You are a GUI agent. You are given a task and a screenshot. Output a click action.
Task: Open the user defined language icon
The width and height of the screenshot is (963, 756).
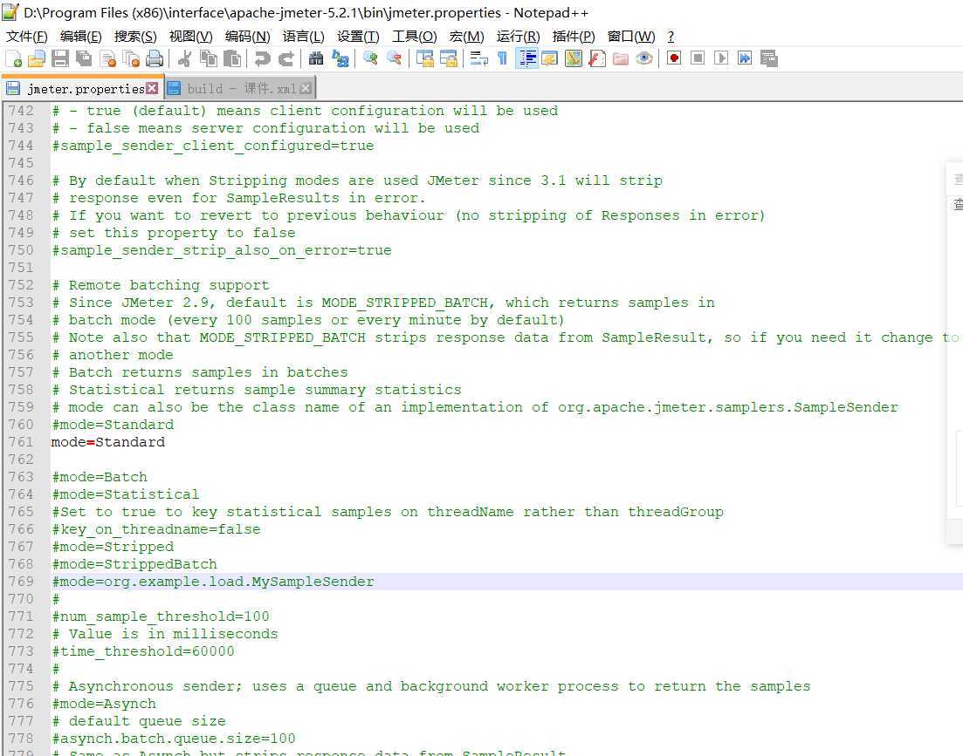pyautogui.click(x=550, y=59)
